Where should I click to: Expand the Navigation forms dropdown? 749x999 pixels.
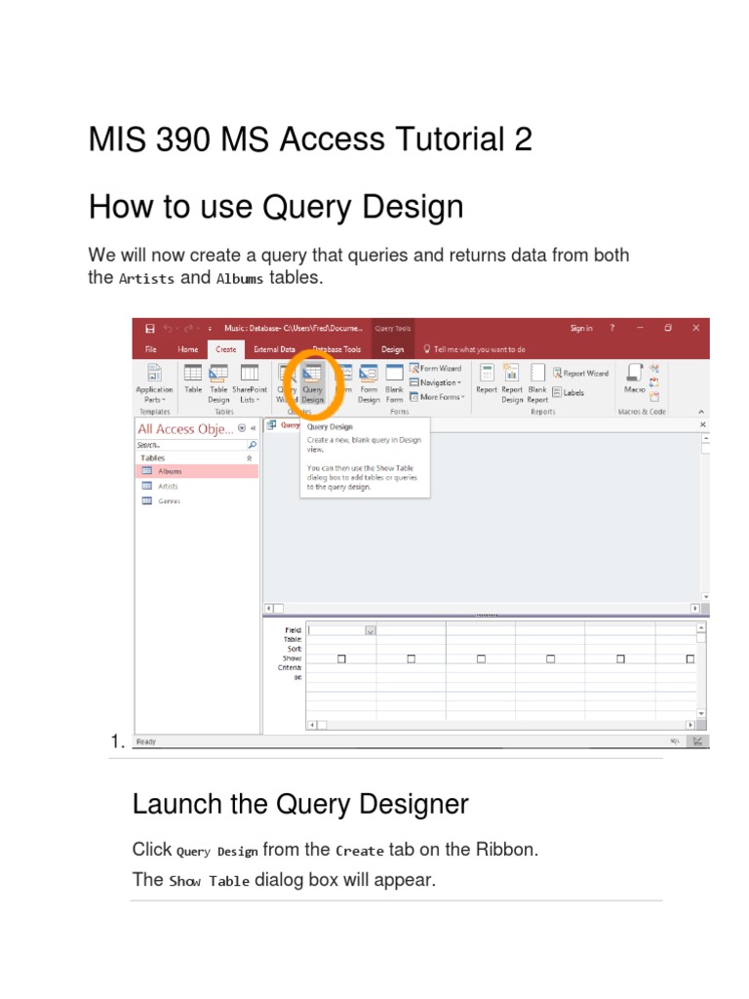pos(436,382)
